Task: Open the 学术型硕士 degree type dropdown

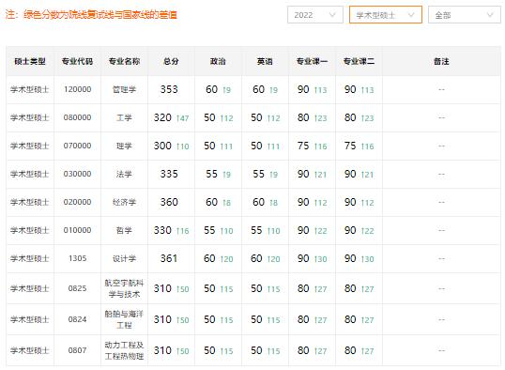Action: click(386, 15)
